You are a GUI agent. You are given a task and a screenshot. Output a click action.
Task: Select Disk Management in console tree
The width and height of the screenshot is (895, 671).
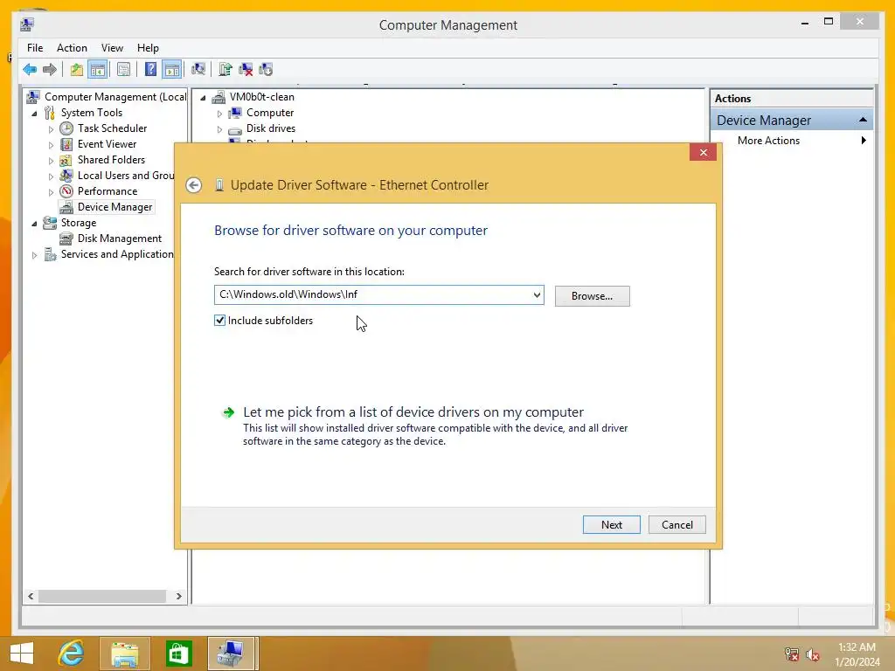(x=119, y=239)
